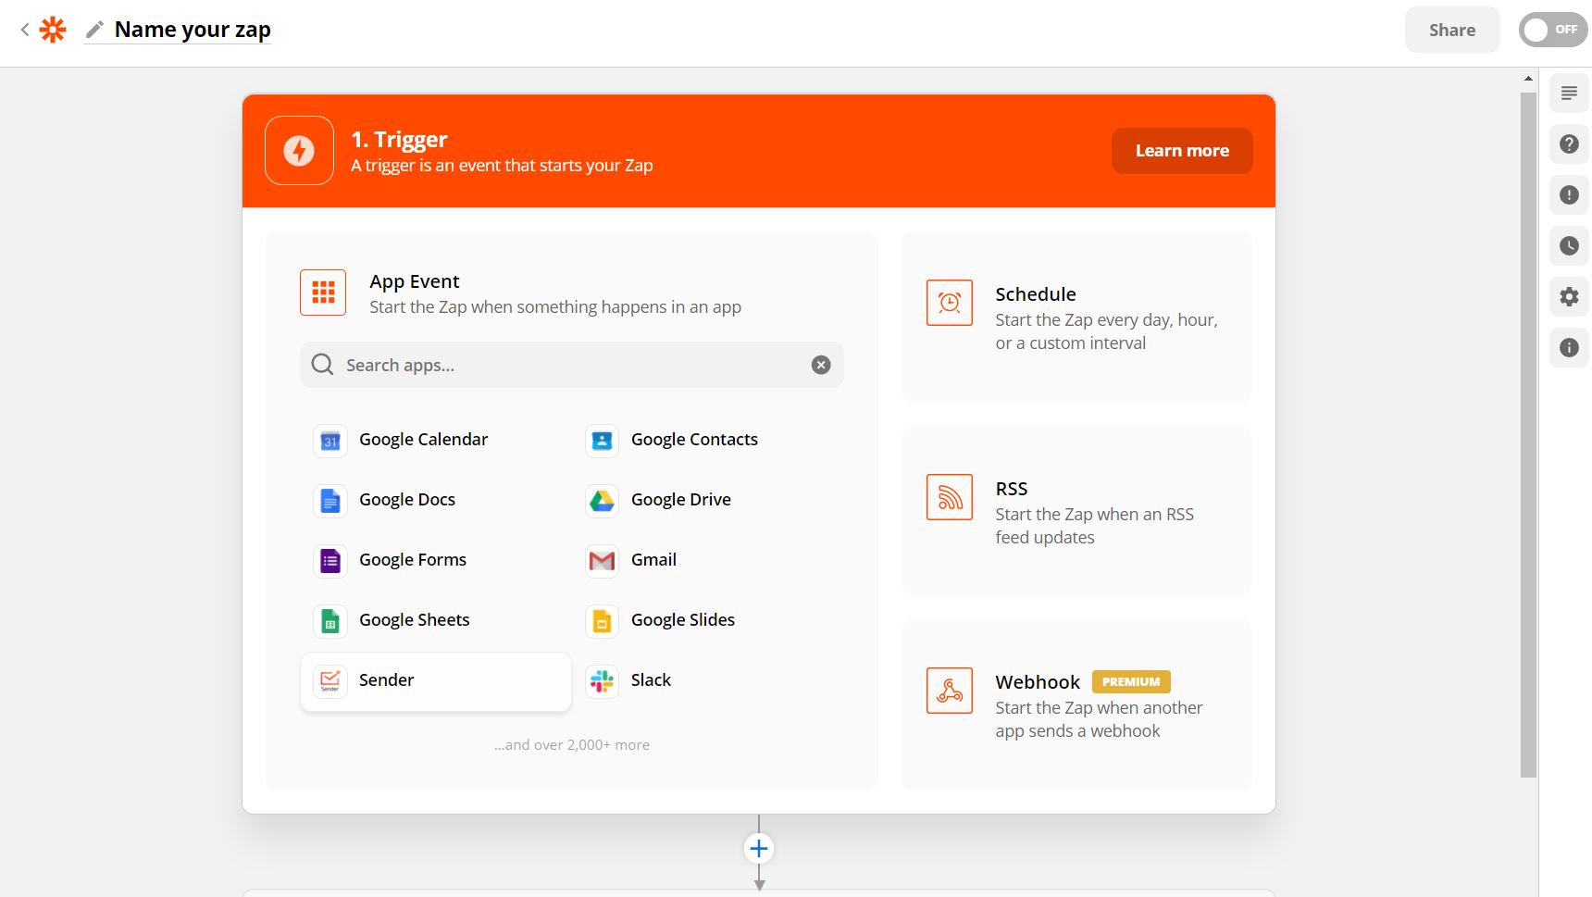
Task: Clear the app search field with the X
Action: [820, 364]
